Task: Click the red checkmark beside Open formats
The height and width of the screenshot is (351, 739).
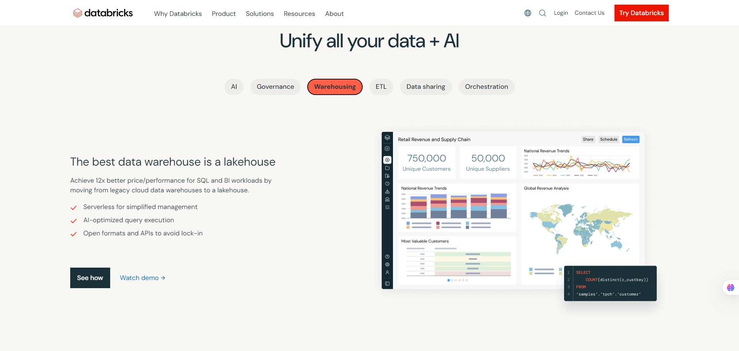Action: [x=73, y=234]
